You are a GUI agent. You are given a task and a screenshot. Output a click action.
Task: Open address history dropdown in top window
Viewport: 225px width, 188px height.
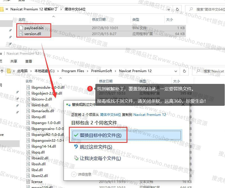169,10
